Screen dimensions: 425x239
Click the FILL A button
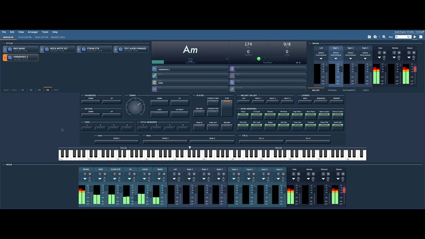point(261,141)
